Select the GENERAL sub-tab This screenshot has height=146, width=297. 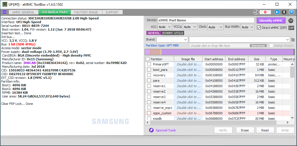point(154,33)
